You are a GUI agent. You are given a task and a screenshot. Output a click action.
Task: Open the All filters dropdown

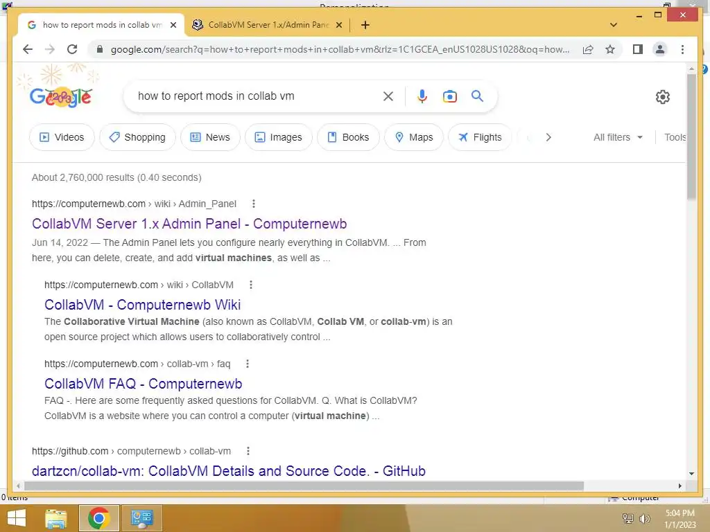(618, 137)
